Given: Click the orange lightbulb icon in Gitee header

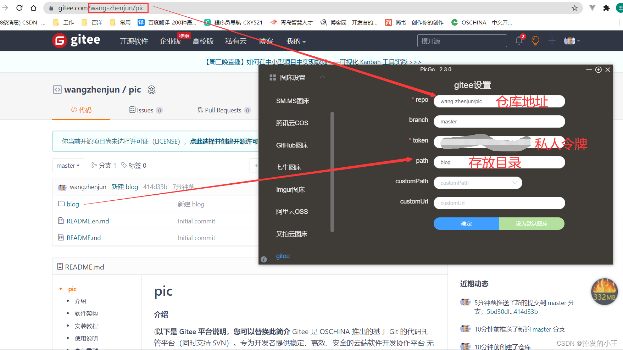Looking at the screenshot, I should 535,41.
